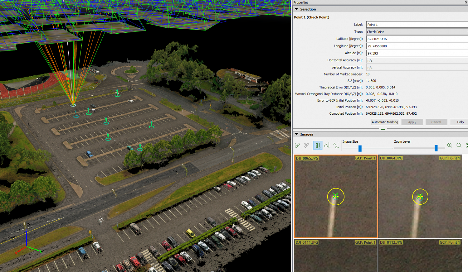Select the link images chain icon
This screenshot has height=272, width=468.
[297, 145]
